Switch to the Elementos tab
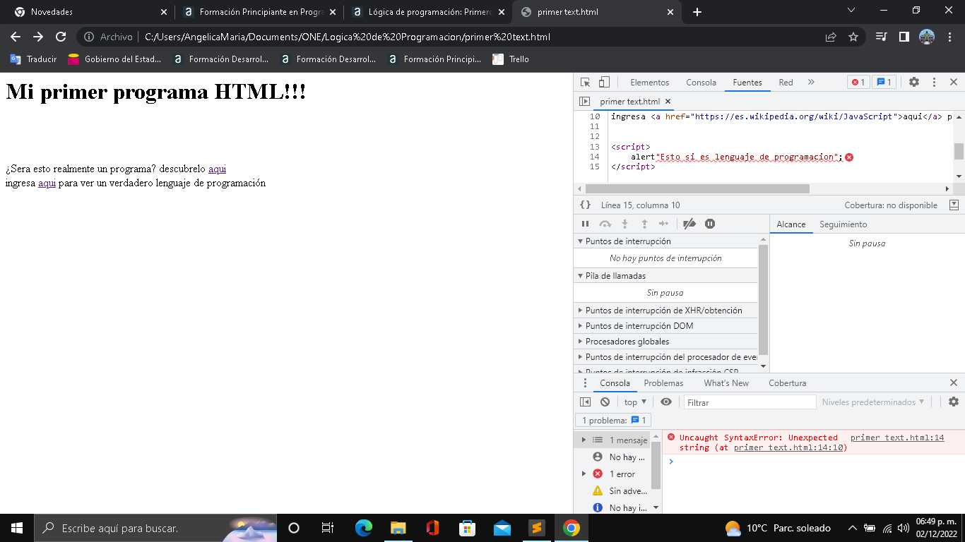The width and height of the screenshot is (965, 542). coord(649,83)
